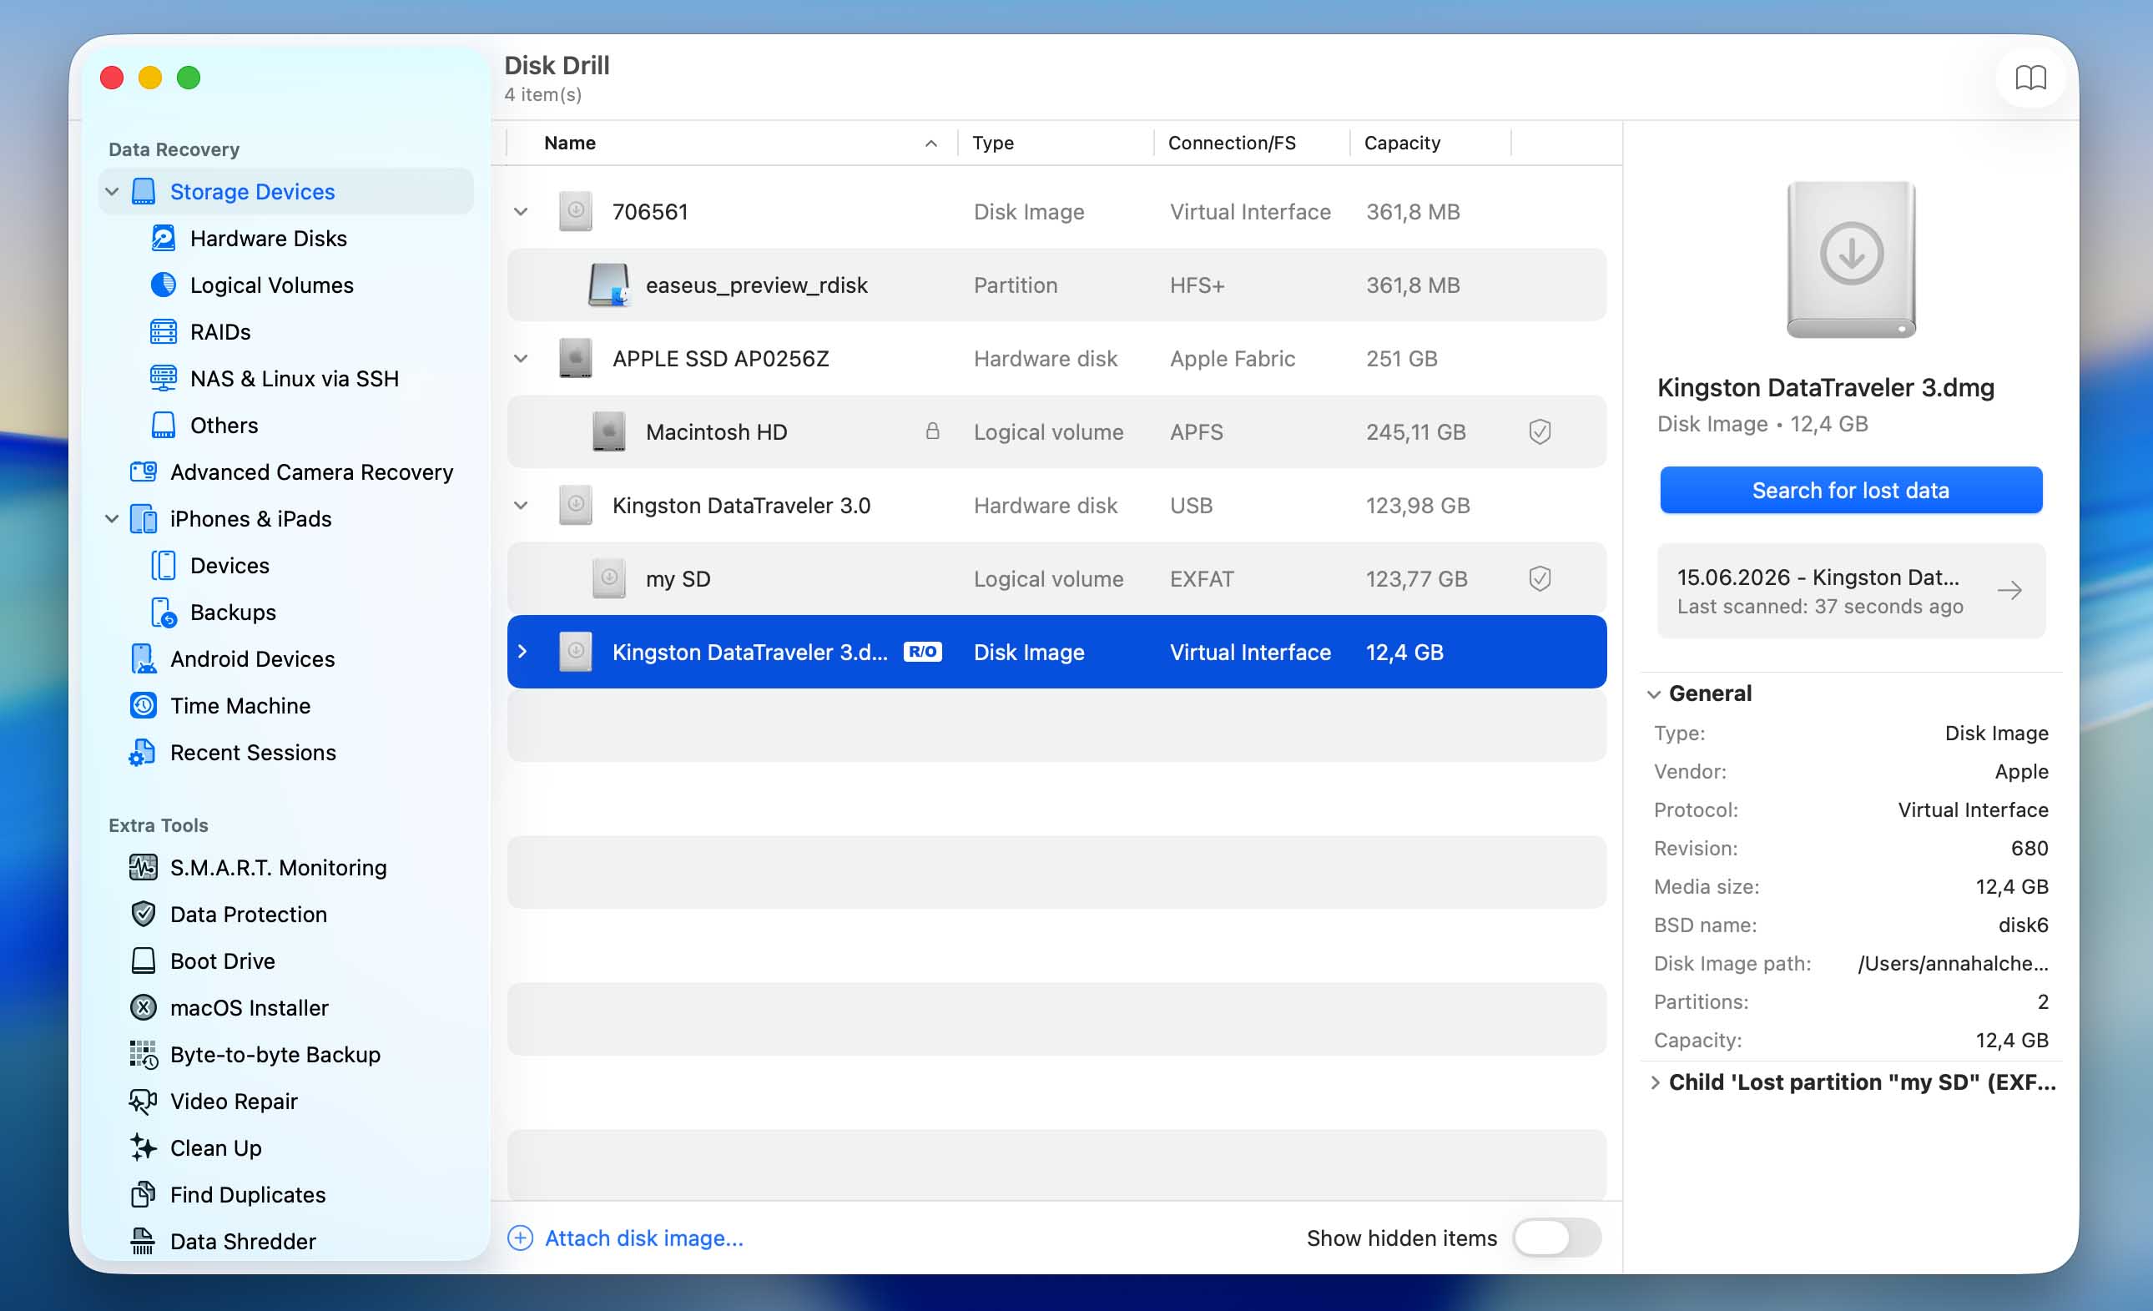
Task: Click the iPhone Devices icon
Action: point(164,566)
